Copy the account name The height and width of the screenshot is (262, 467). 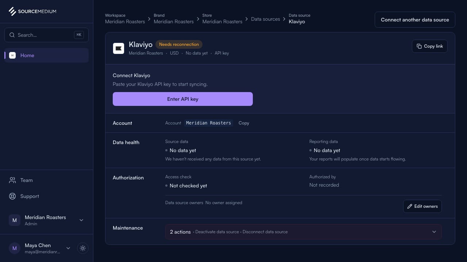(244, 123)
